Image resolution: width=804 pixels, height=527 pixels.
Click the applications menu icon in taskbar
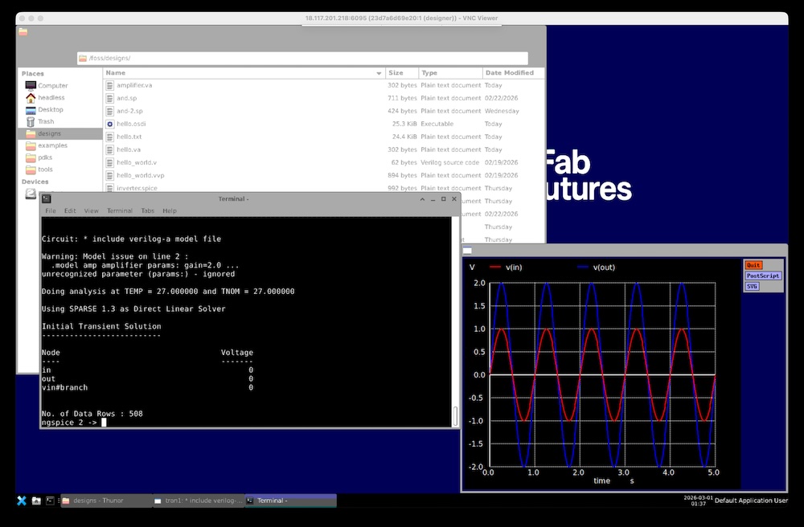(22, 500)
